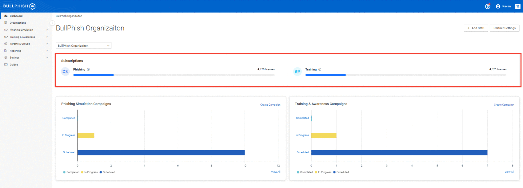Click the Training & Awareness graduation cap sidebar icon
The height and width of the screenshot is (188, 523).
click(x=6, y=37)
